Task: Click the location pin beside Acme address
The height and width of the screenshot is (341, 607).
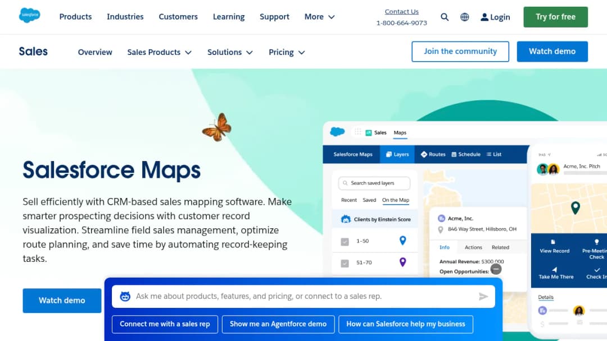Action: (x=441, y=229)
